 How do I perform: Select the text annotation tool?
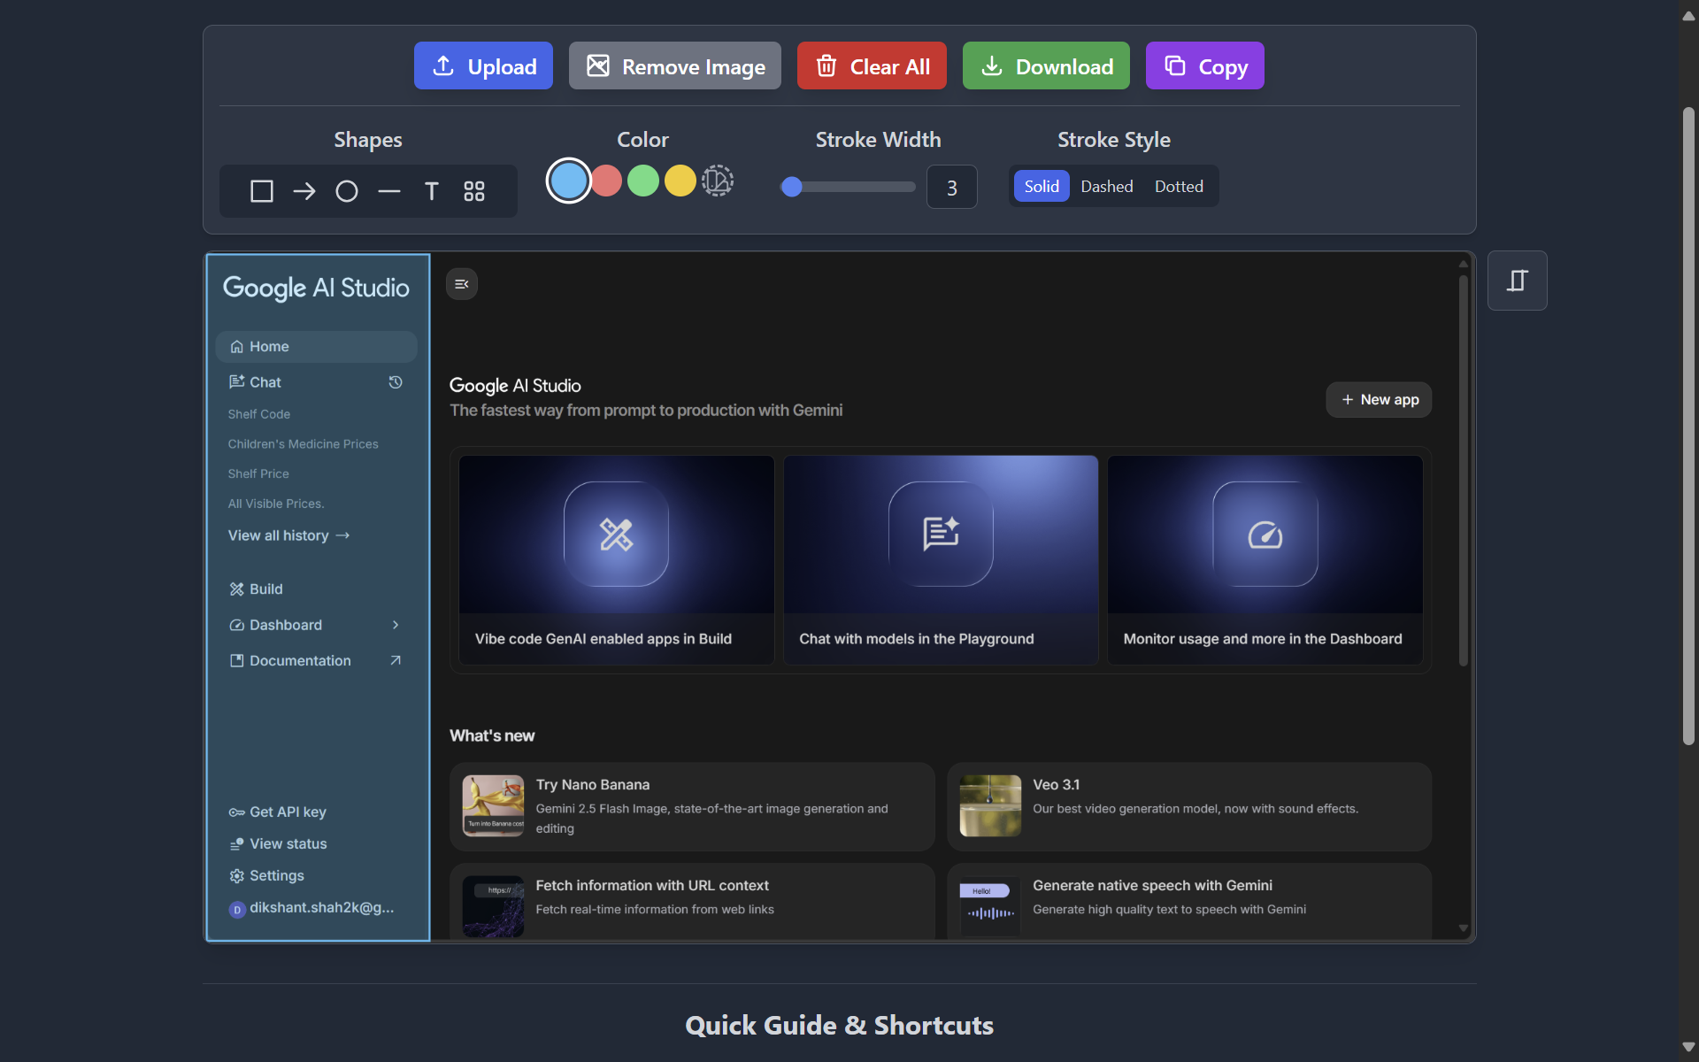point(431,191)
